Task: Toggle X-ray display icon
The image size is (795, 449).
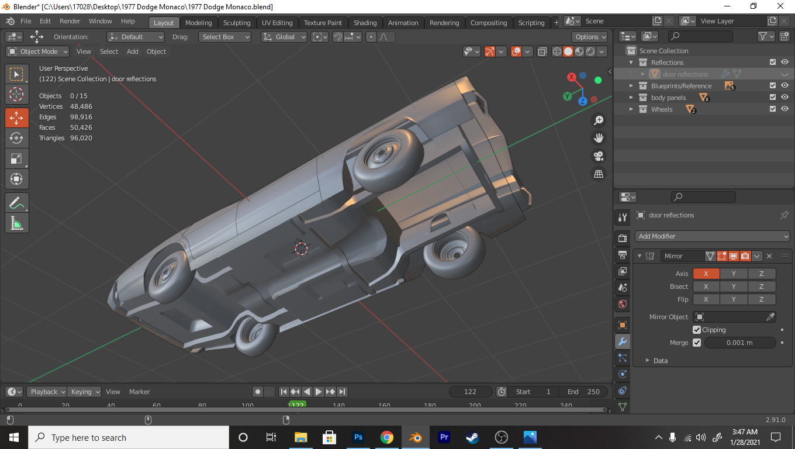Action: 542,51
